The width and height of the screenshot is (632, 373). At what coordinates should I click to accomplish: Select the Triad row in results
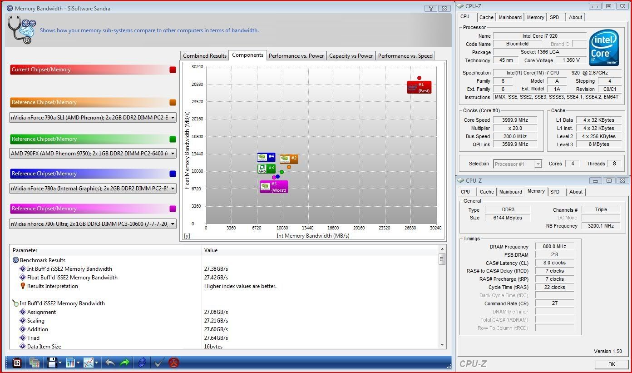point(224,338)
